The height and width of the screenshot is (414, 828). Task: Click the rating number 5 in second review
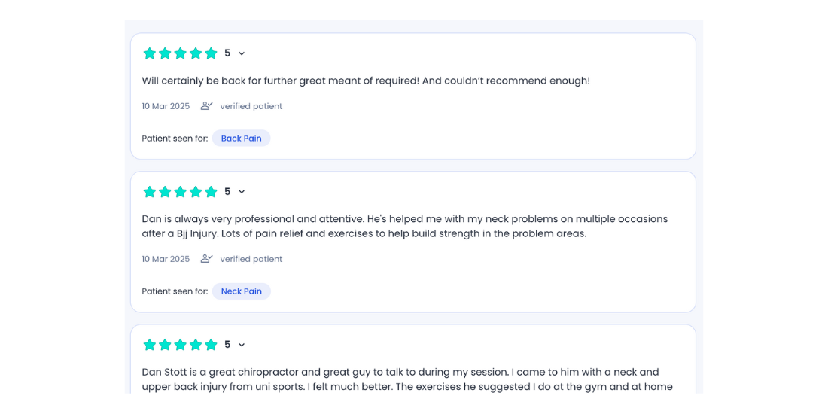point(227,192)
